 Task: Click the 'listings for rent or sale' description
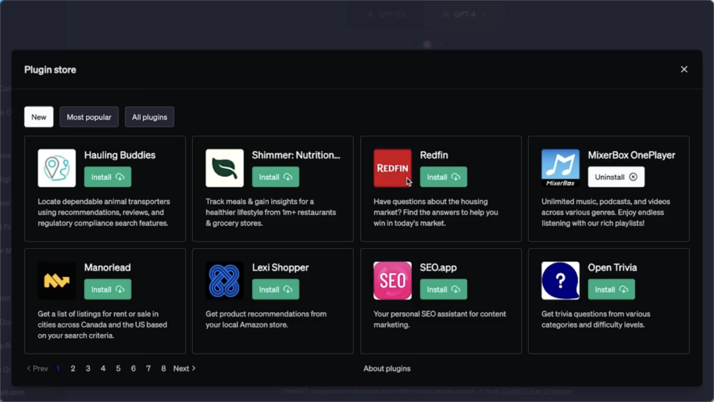[x=102, y=325]
